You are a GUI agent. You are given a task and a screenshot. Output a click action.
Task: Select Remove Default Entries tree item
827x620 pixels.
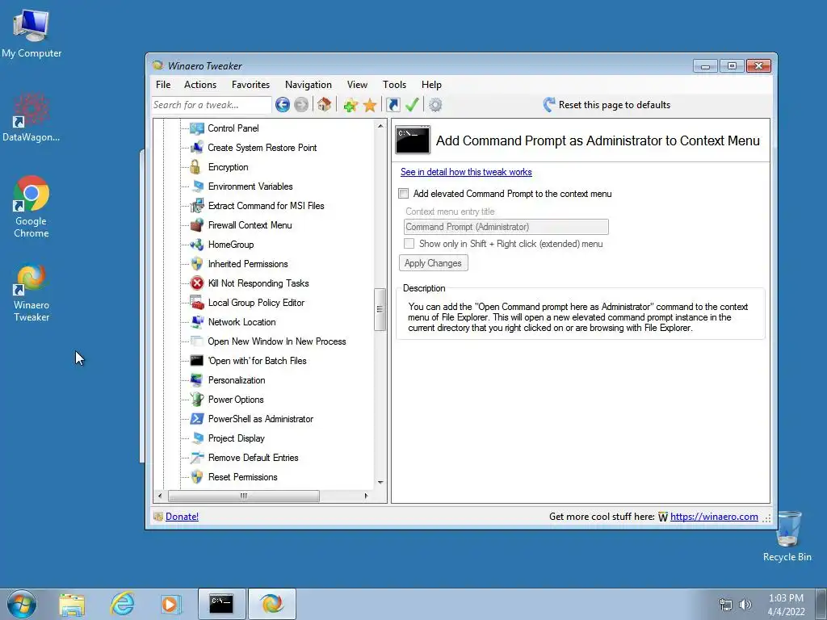tap(253, 458)
